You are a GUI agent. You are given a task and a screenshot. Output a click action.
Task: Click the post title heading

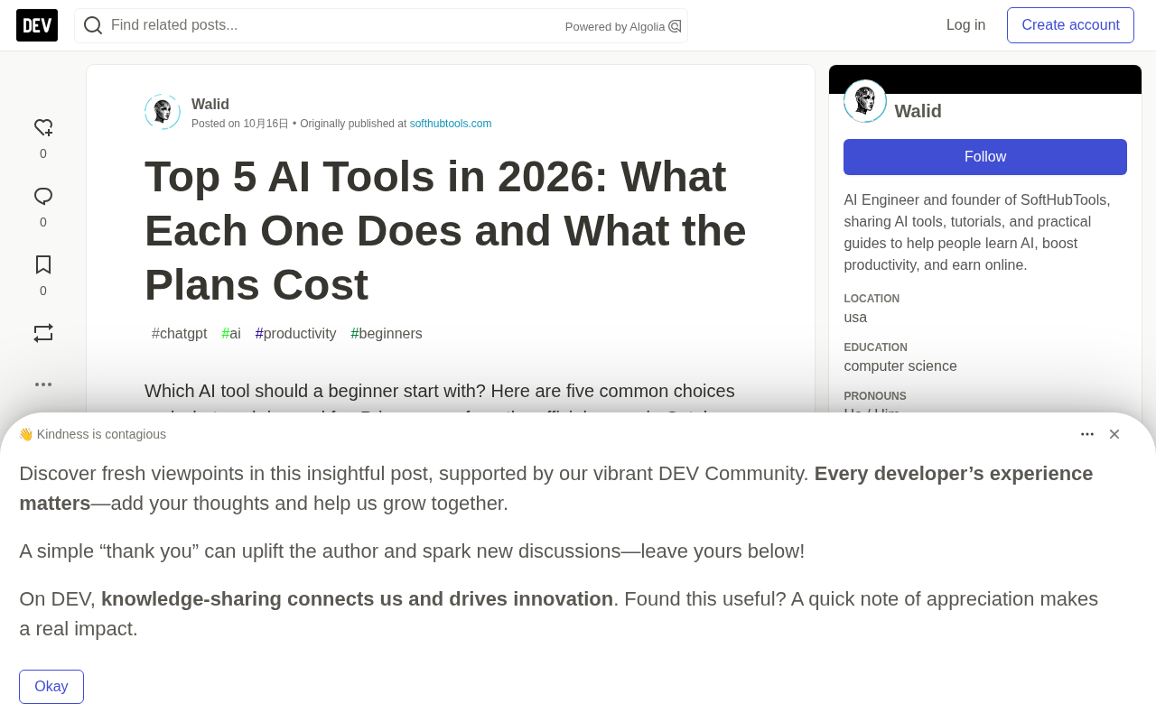[445, 230]
